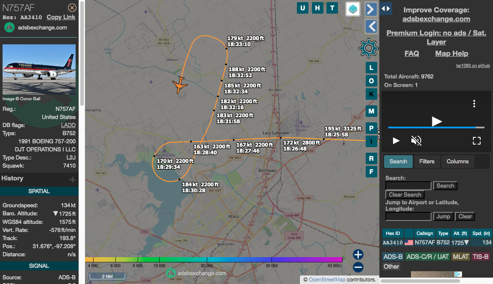This screenshot has width=493, height=284.
Task: Click the R map option button
Action: coord(371,159)
